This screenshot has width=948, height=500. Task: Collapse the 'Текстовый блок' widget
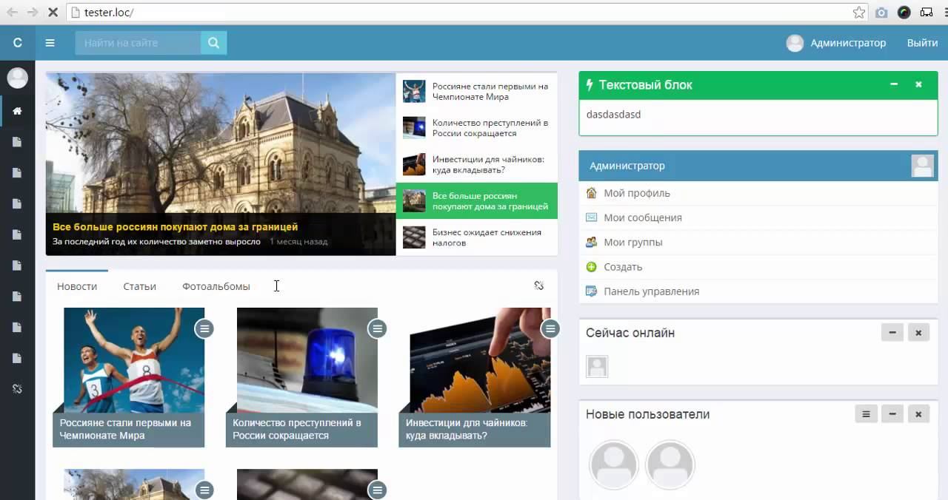(x=894, y=85)
